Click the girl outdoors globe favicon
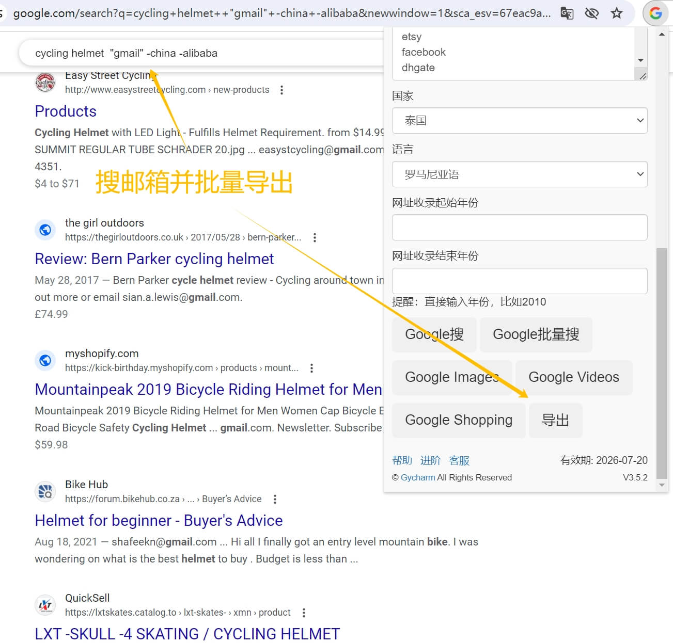673x643 pixels. coord(45,230)
